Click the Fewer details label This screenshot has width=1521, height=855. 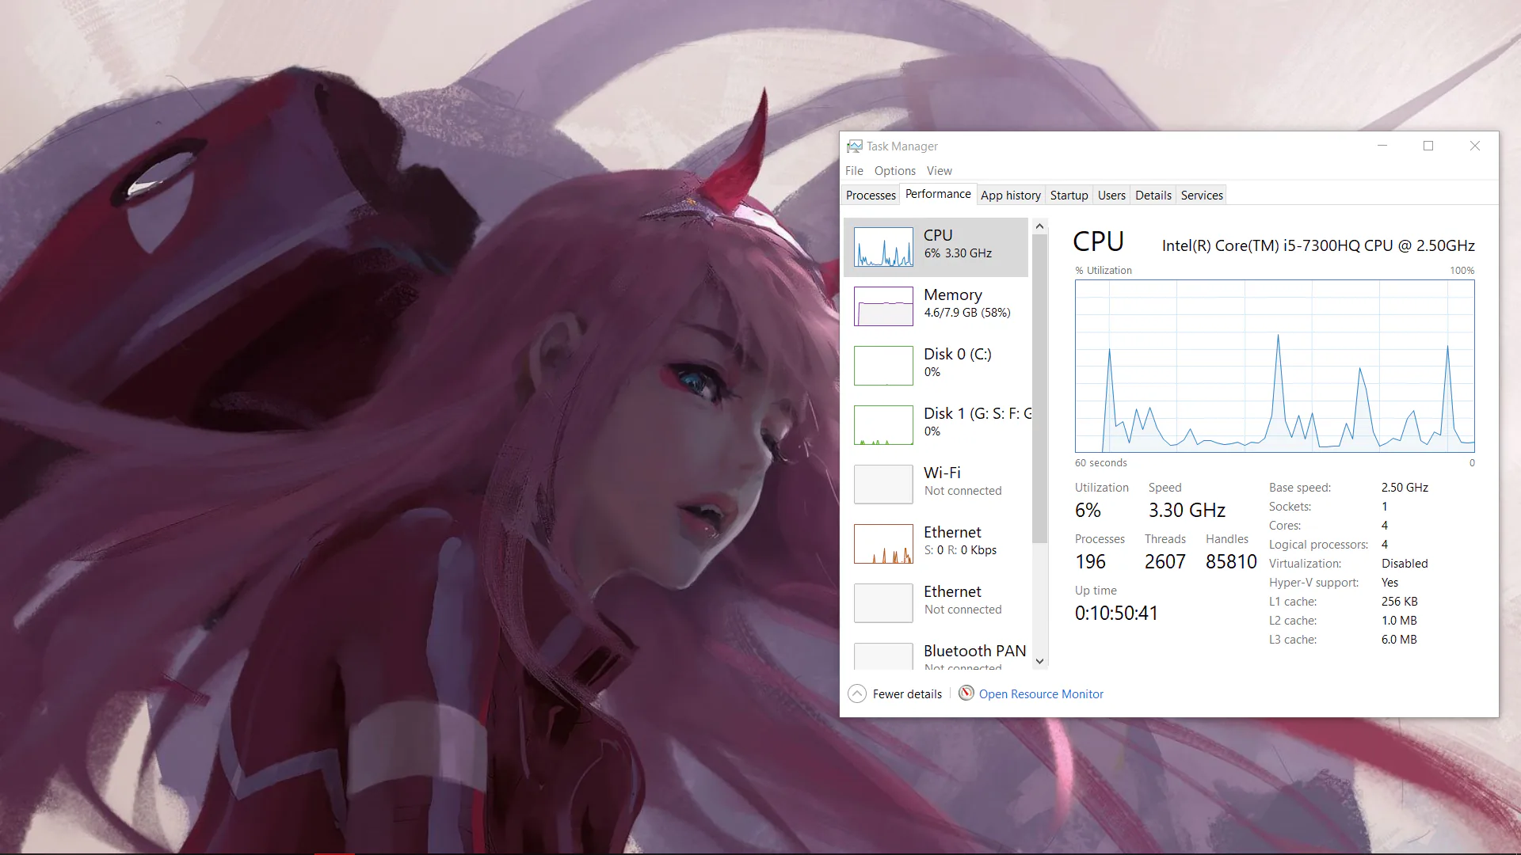click(907, 694)
